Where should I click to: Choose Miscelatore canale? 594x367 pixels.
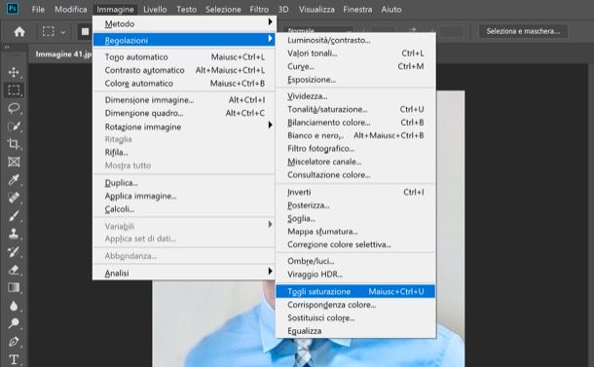[355, 162]
